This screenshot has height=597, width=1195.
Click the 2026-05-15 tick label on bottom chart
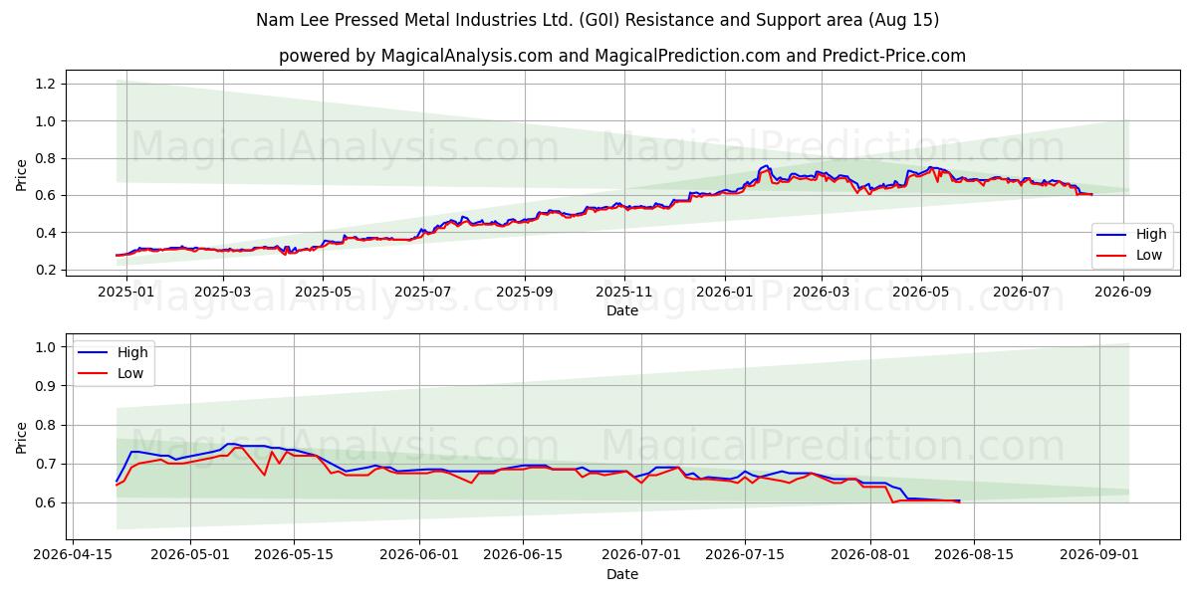click(295, 555)
